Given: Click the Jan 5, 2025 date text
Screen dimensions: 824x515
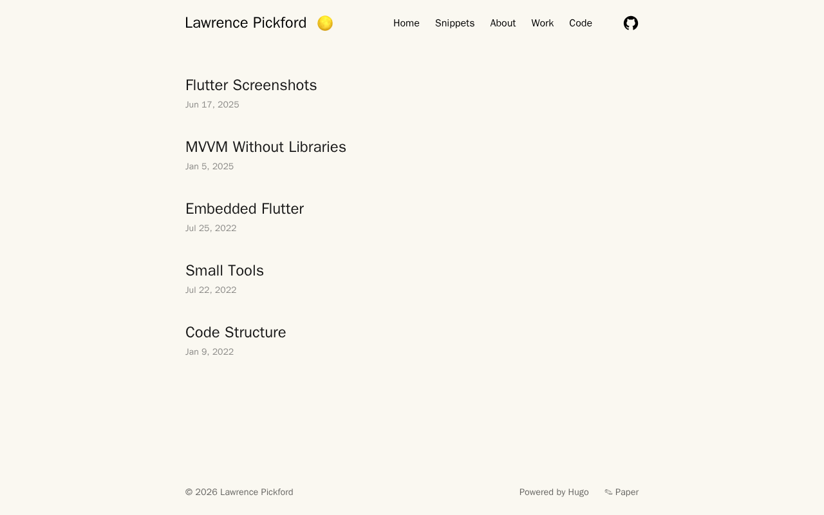Looking at the screenshot, I should coord(210,167).
